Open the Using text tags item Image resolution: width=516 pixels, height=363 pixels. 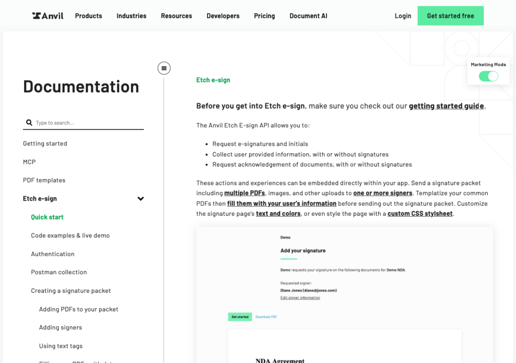(x=61, y=346)
